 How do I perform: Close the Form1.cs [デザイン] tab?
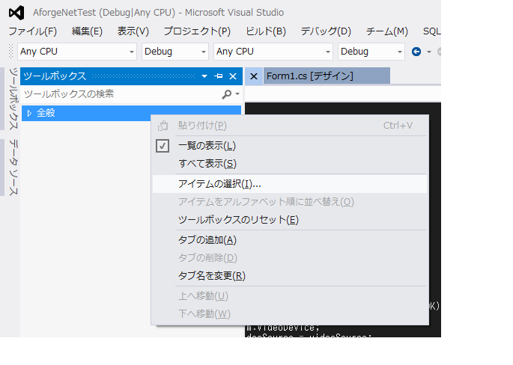254,76
